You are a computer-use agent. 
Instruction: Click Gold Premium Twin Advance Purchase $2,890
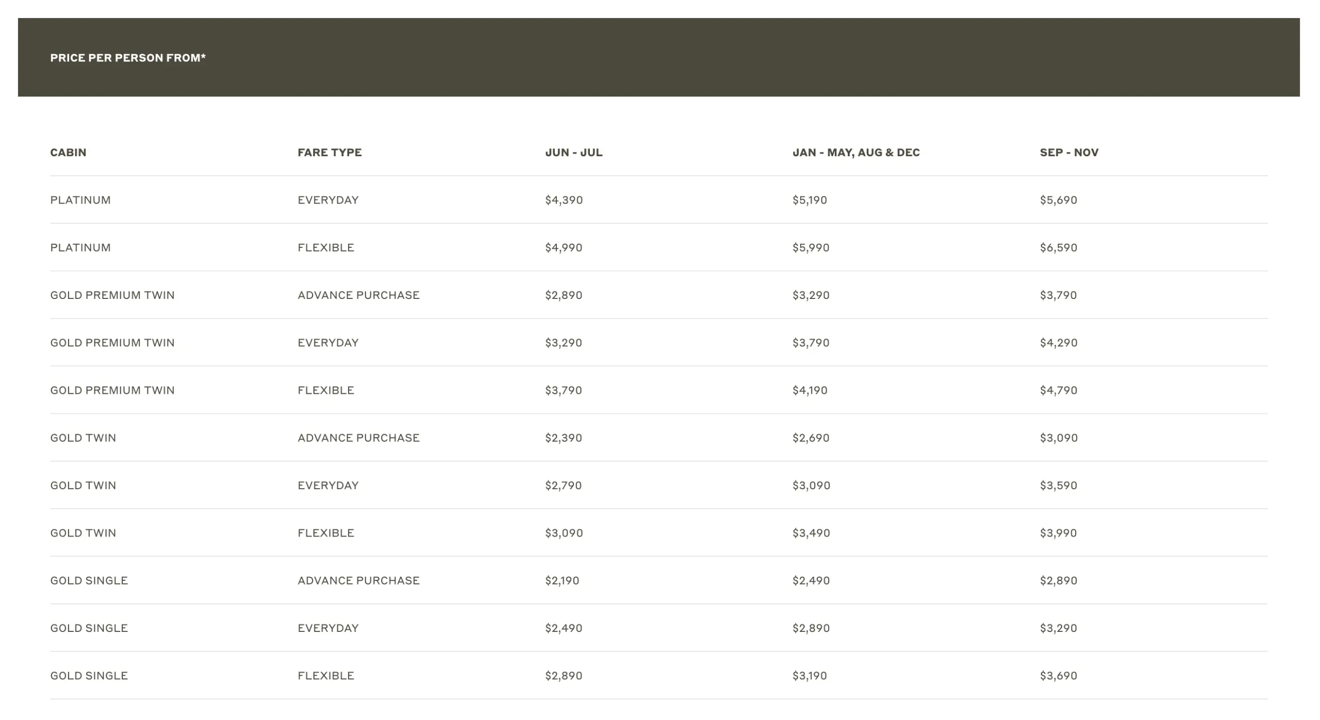pos(564,295)
